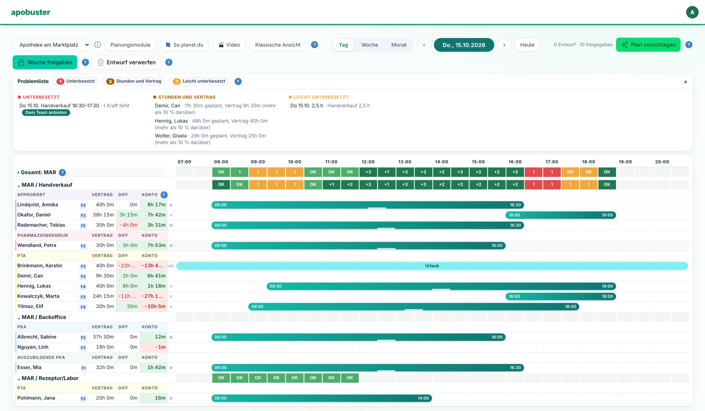
Task: Click help icon beside Woche freigeben
Action: click(x=85, y=62)
